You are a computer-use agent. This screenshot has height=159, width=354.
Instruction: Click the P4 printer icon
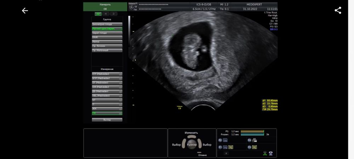[x=254, y=140]
